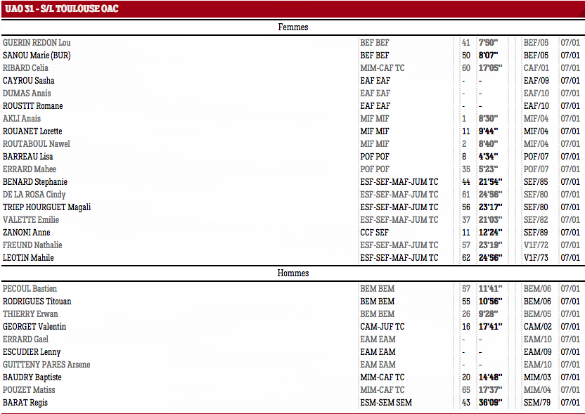Click GUITTENY PARES Arsene
The height and width of the screenshot is (414, 585).
[x=46, y=365]
